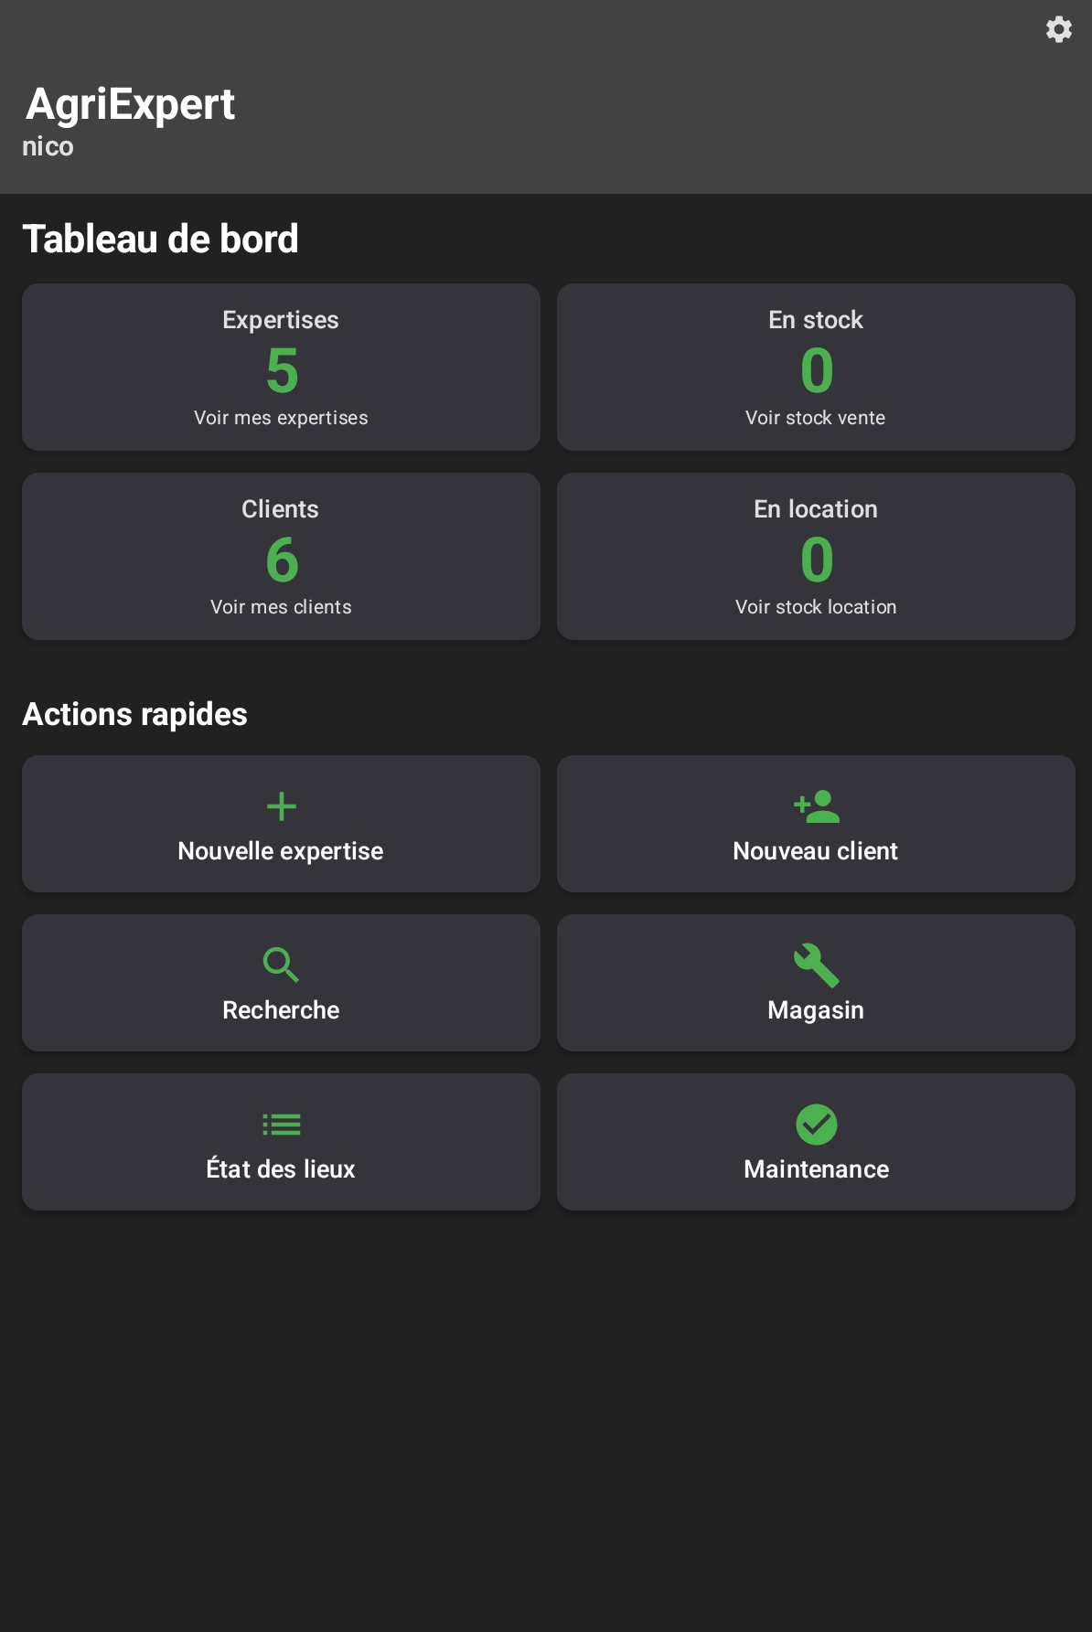The image size is (1092, 1632).
Task: Select the add-person icon for Nouveau client
Action: point(815,805)
